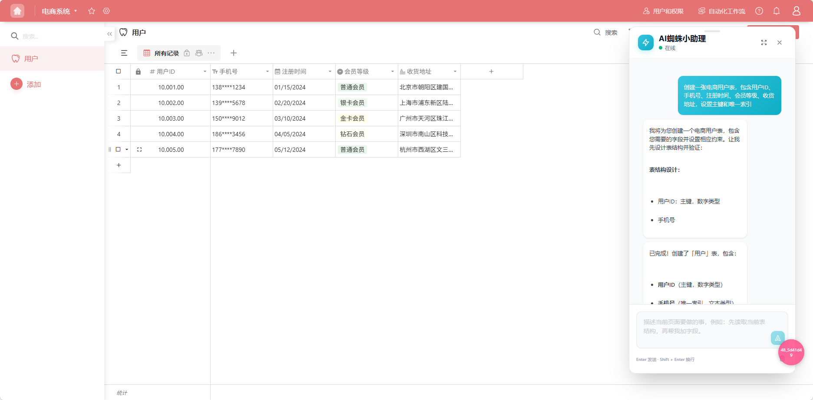Type in the AI assistant message input box
Image resolution: width=813 pixels, height=400 pixels.
[704, 330]
